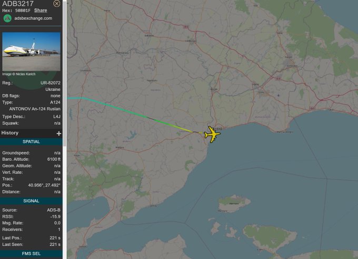Open the adsbexchange.com green logo icon
Viewport: 358px width, 259px height.
pos(7,18)
